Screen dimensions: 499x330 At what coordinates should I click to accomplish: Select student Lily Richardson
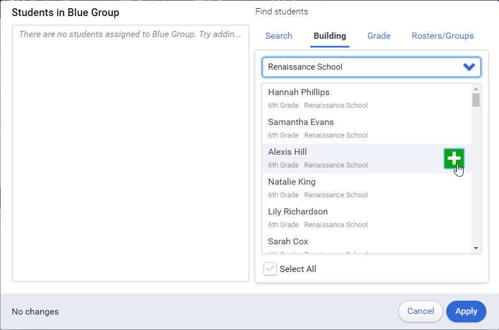pos(367,218)
